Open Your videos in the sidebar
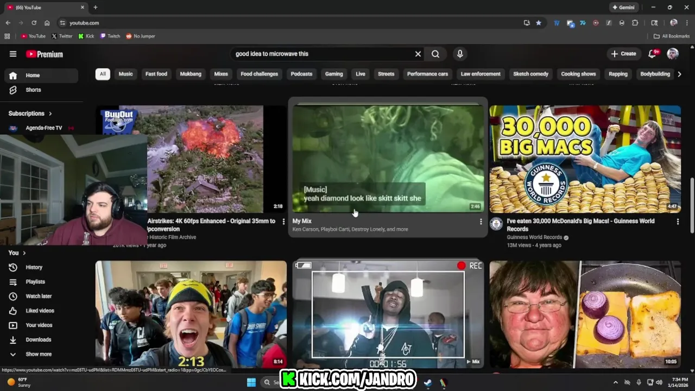695x391 pixels. 42,325
